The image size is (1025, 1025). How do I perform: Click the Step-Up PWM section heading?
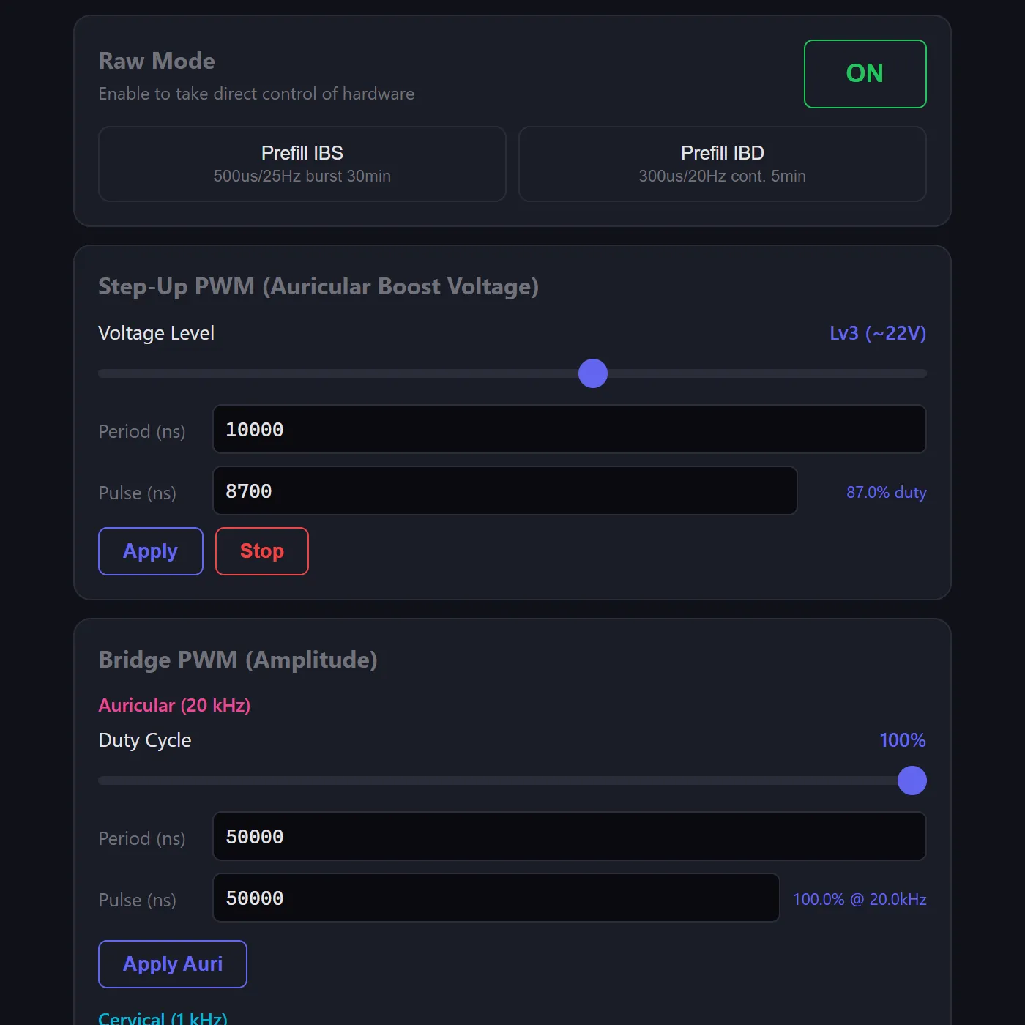click(x=318, y=286)
